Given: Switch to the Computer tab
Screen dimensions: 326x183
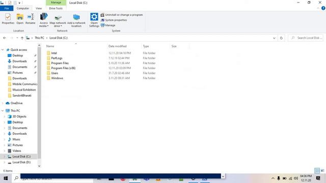Looking at the screenshot, I should (22, 8).
